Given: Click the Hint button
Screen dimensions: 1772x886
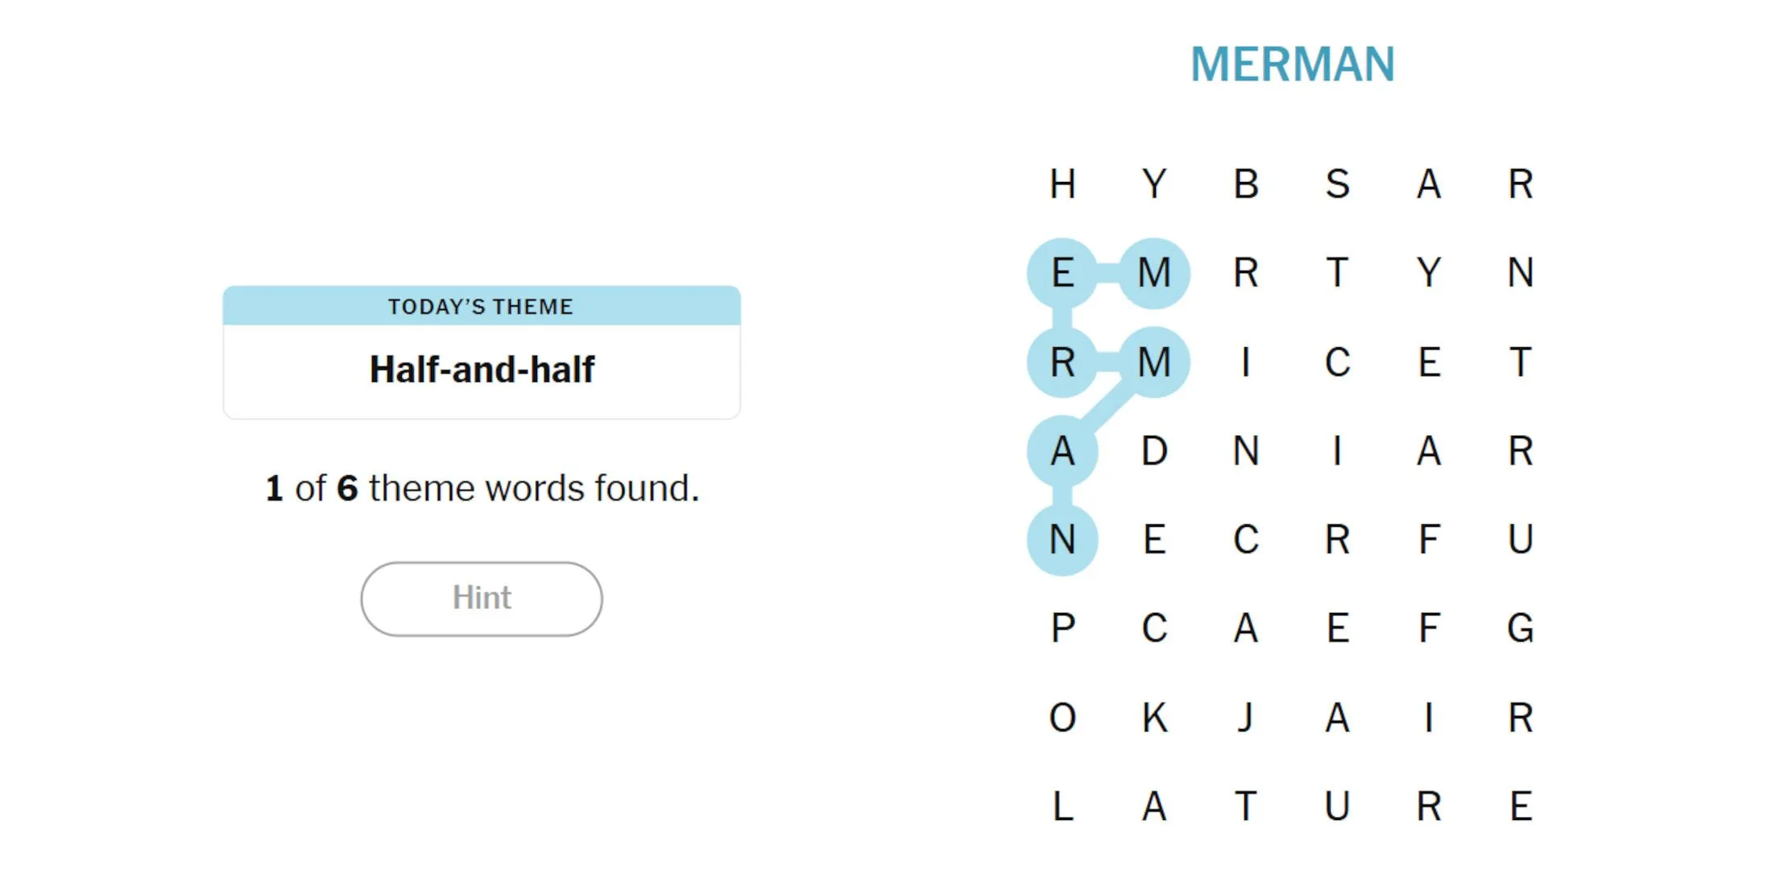Looking at the screenshot, I should coord(481,598).
